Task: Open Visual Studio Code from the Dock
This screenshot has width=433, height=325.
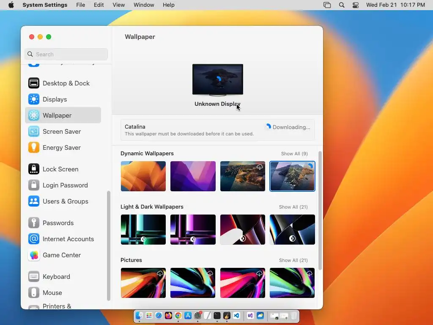Action: pyautogui.click(x=237, y=315)
